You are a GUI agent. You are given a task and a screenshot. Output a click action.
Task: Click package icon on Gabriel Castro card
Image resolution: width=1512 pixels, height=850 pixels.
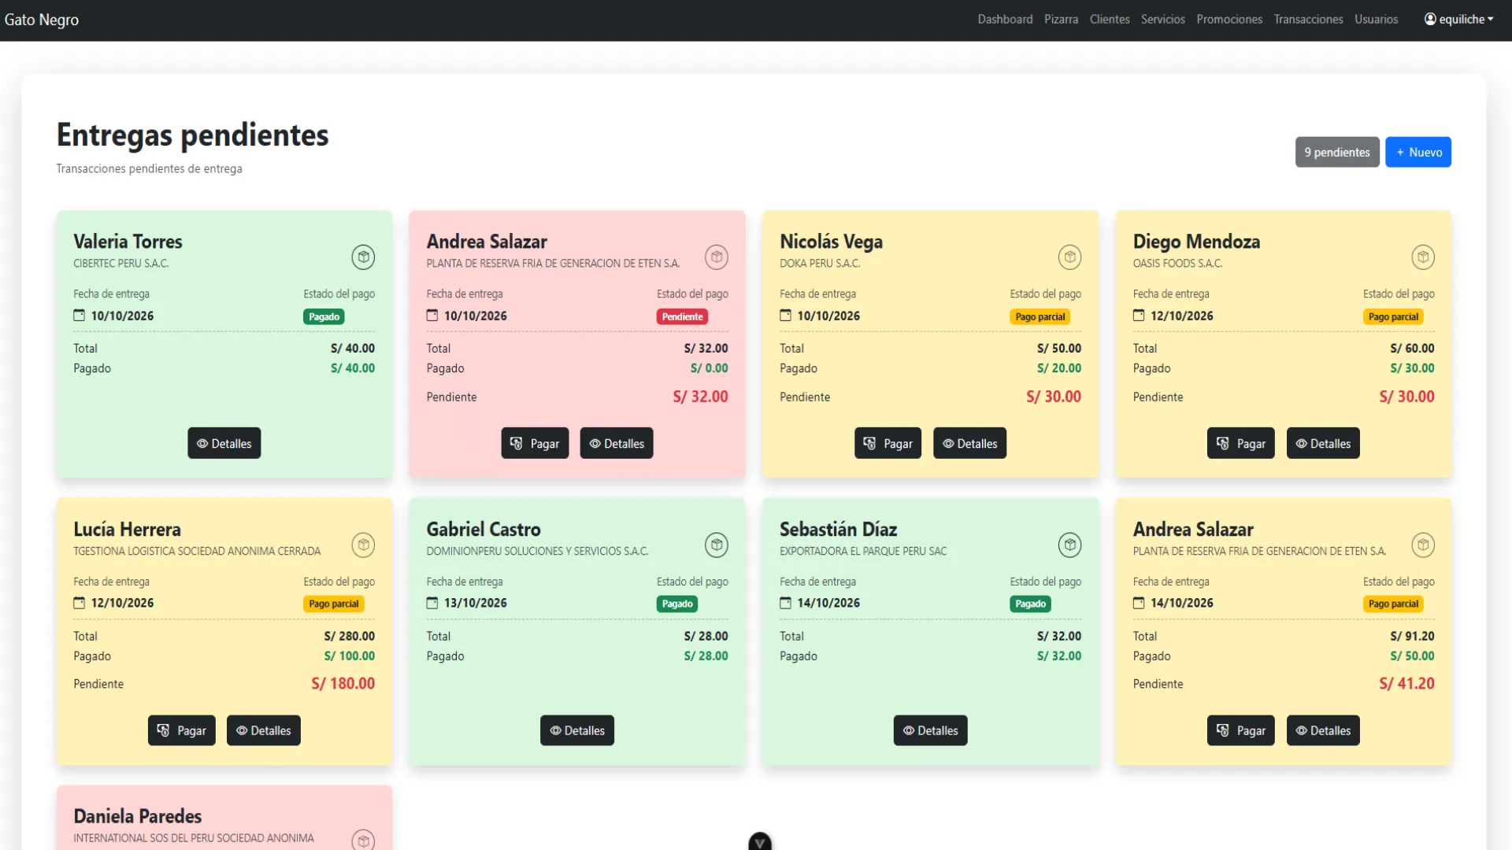pos(717,545)
